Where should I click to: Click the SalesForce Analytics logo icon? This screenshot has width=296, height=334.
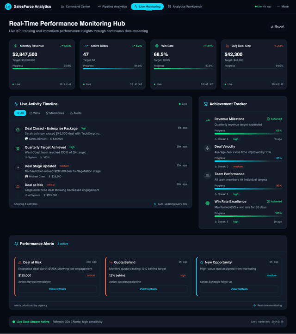click(x=8, y=6)
